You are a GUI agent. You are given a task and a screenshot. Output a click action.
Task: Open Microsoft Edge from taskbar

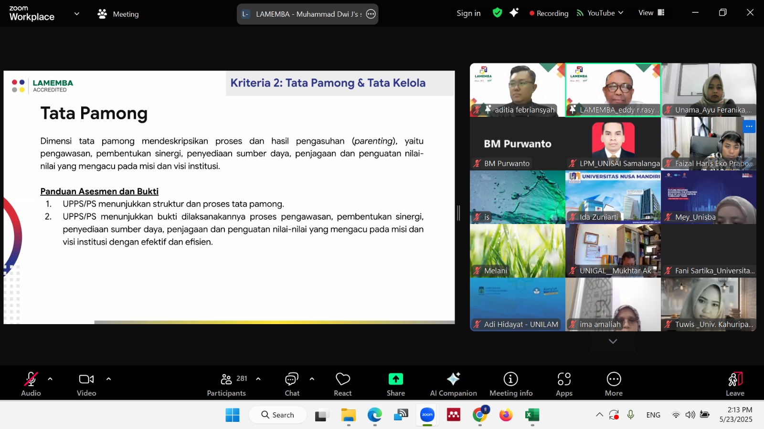tap(375, 415)
